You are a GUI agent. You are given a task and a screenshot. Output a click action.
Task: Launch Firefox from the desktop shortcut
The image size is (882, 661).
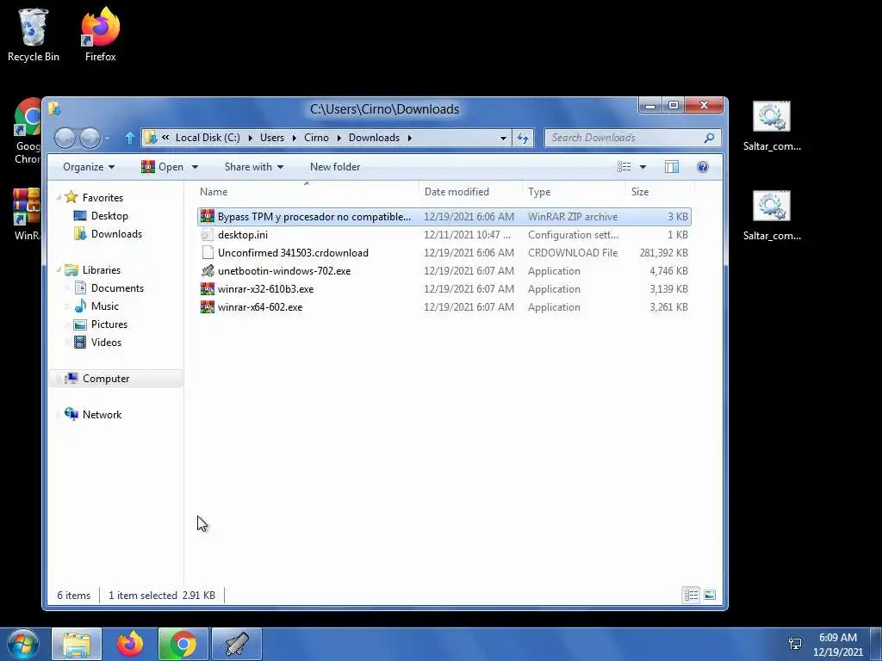pos(100,34)
